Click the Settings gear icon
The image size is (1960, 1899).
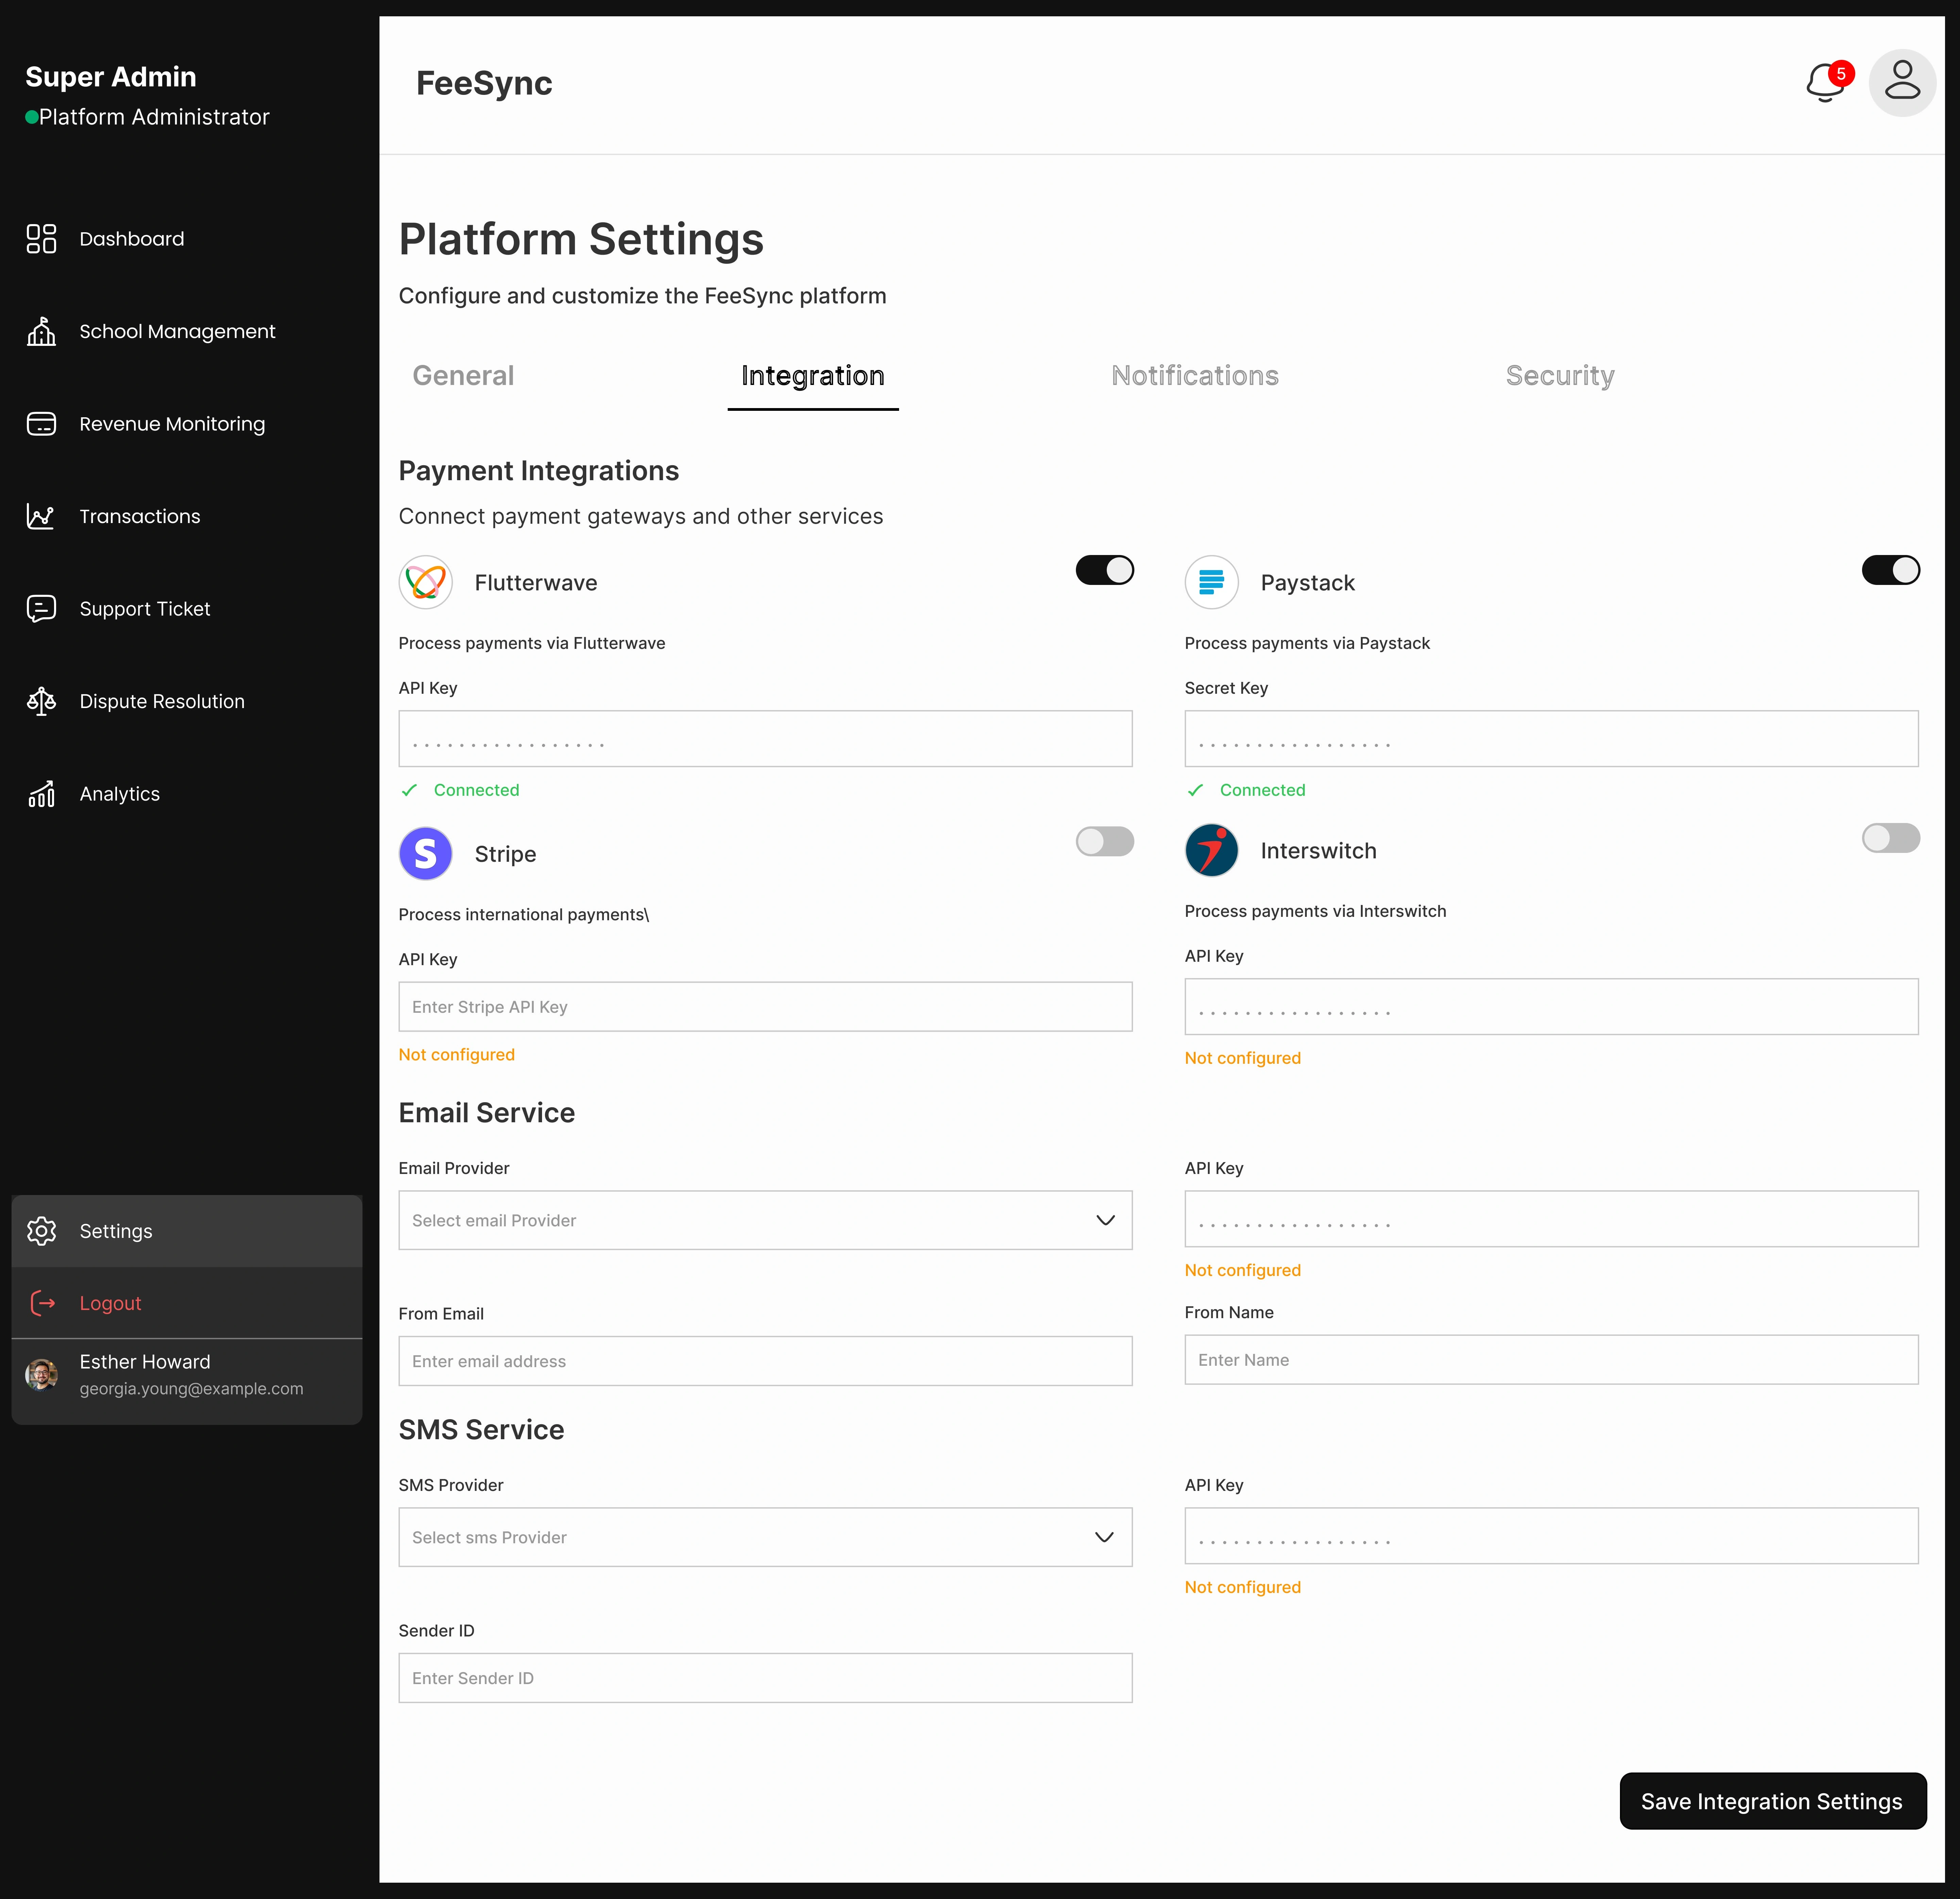pos(41,1231)
